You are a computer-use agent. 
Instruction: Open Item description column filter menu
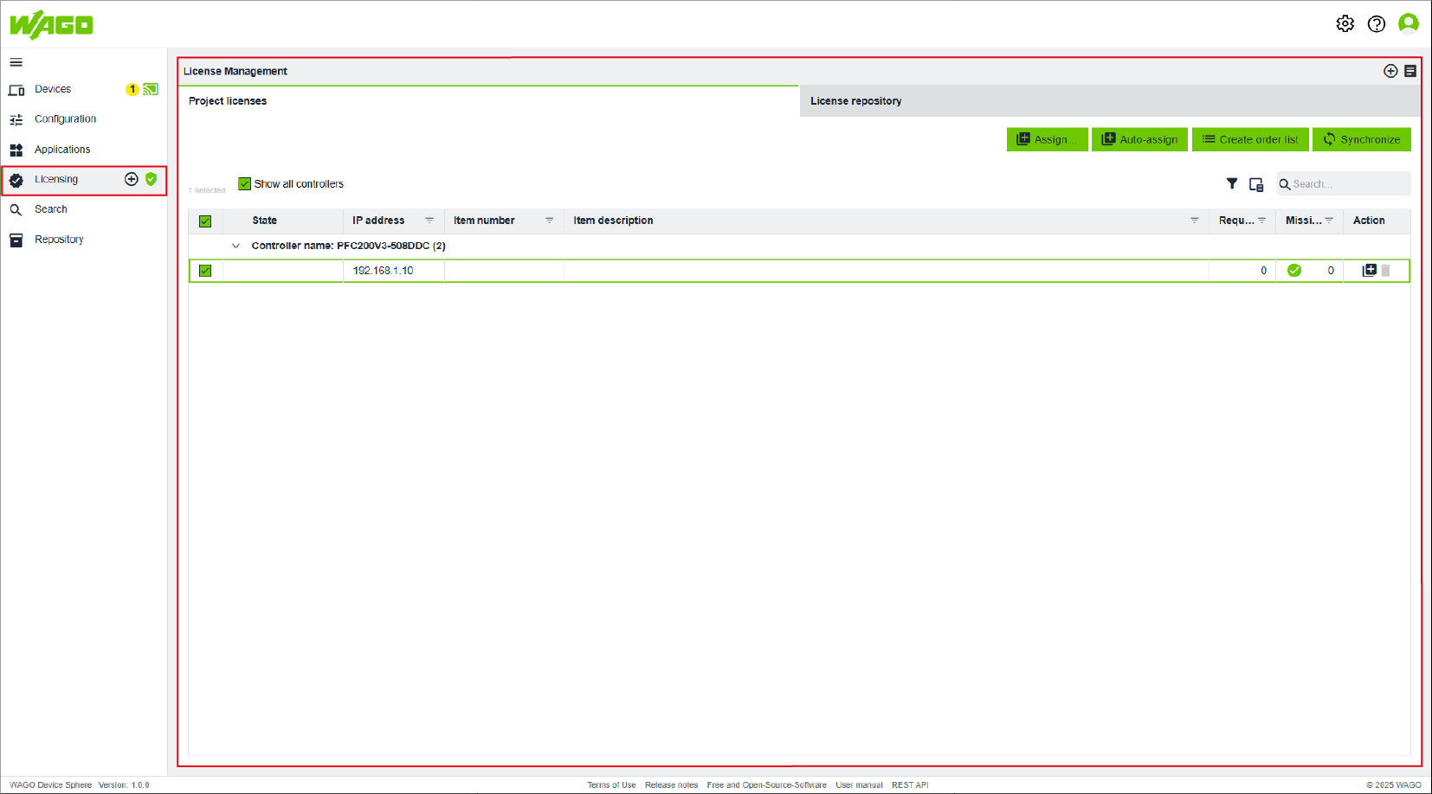pos(1194,221)
